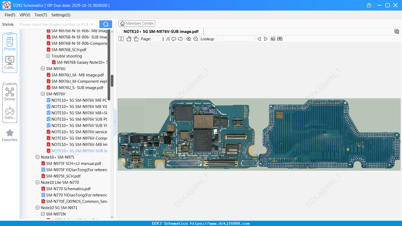Open NOTE10+ 5G SM-N976V-MB image file
The width and height of the screenshot is (402, 226).
(79, 145)
